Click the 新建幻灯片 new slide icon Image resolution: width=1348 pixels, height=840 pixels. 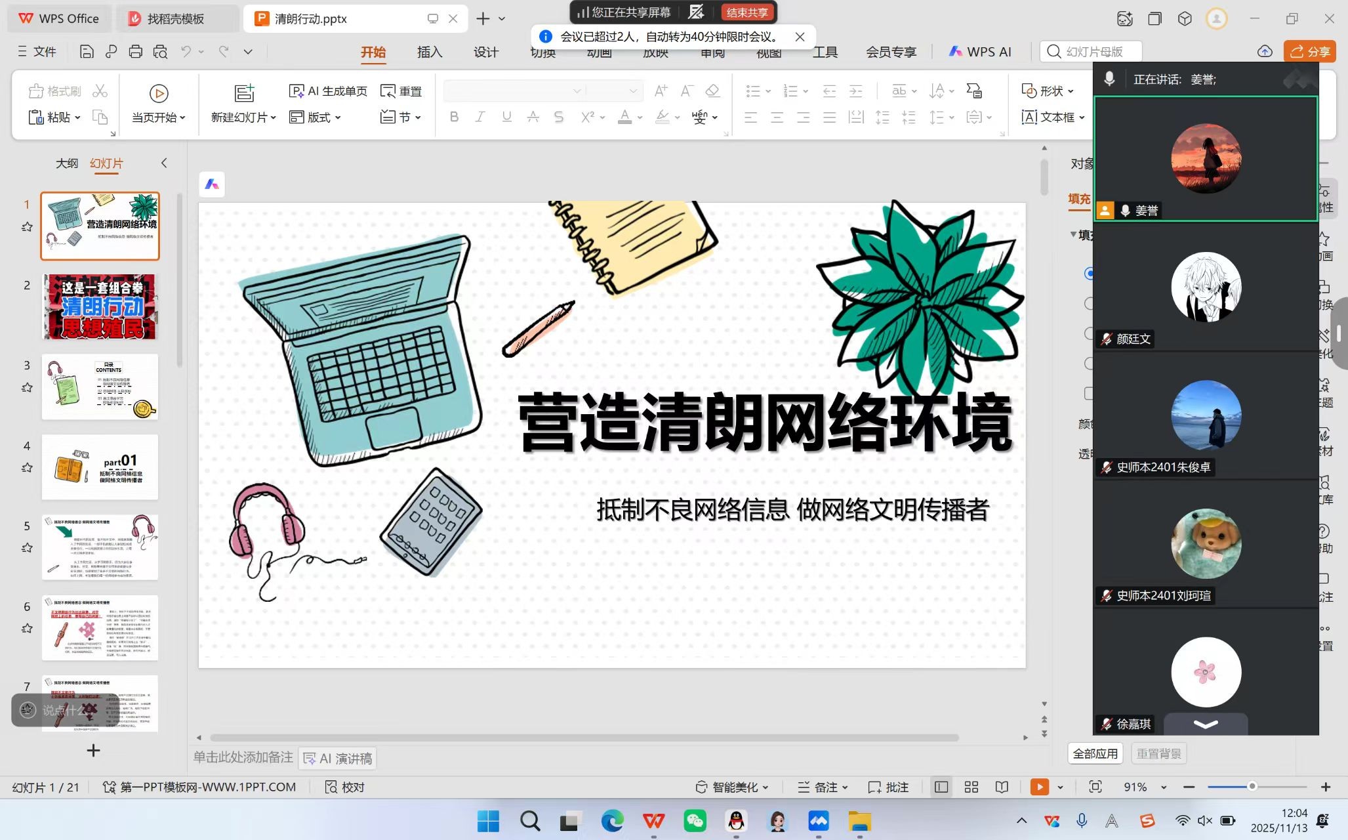[x=244, y=93]
